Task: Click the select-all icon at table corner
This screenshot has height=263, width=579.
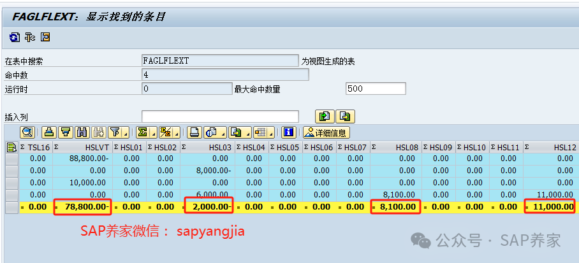Action: 12,148
